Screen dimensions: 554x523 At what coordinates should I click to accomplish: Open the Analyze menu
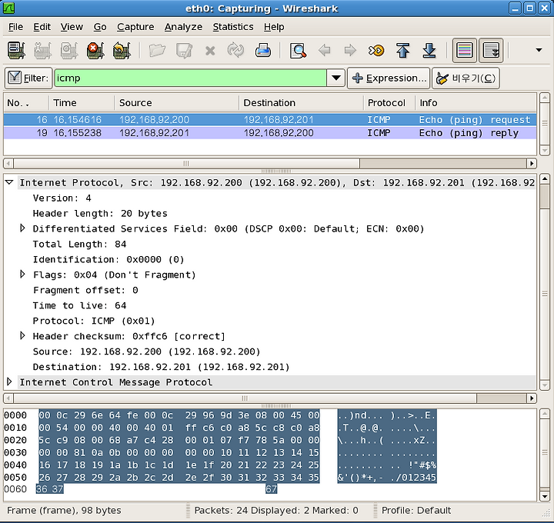point(183,27)
